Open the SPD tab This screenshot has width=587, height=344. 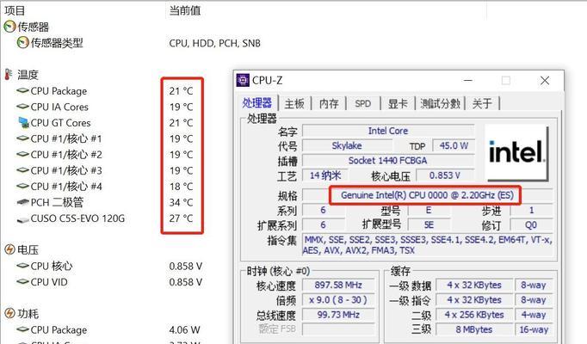[362, 103]
